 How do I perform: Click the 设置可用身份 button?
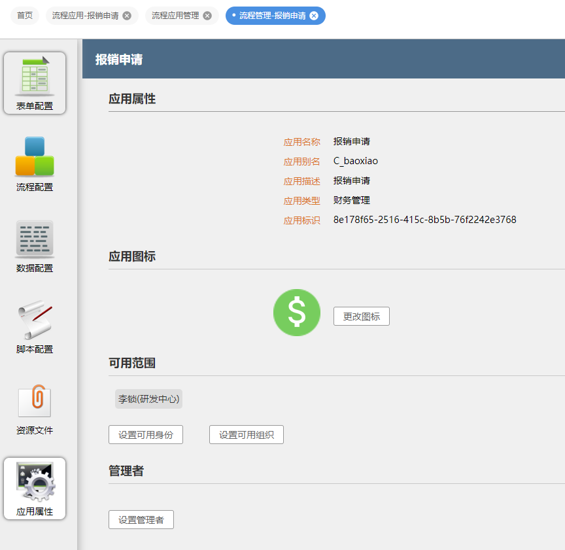145,434
